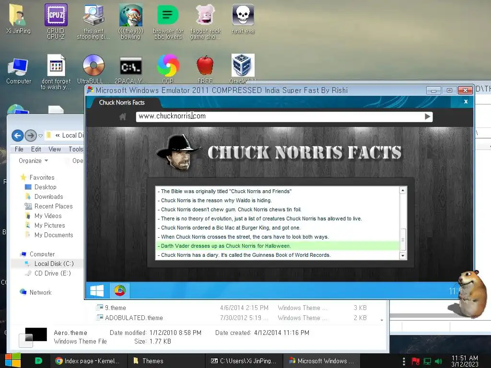Click the scroll-down arrow in Explorer file list
Viewport: 491px width, 368px height.
pos(382,320)
